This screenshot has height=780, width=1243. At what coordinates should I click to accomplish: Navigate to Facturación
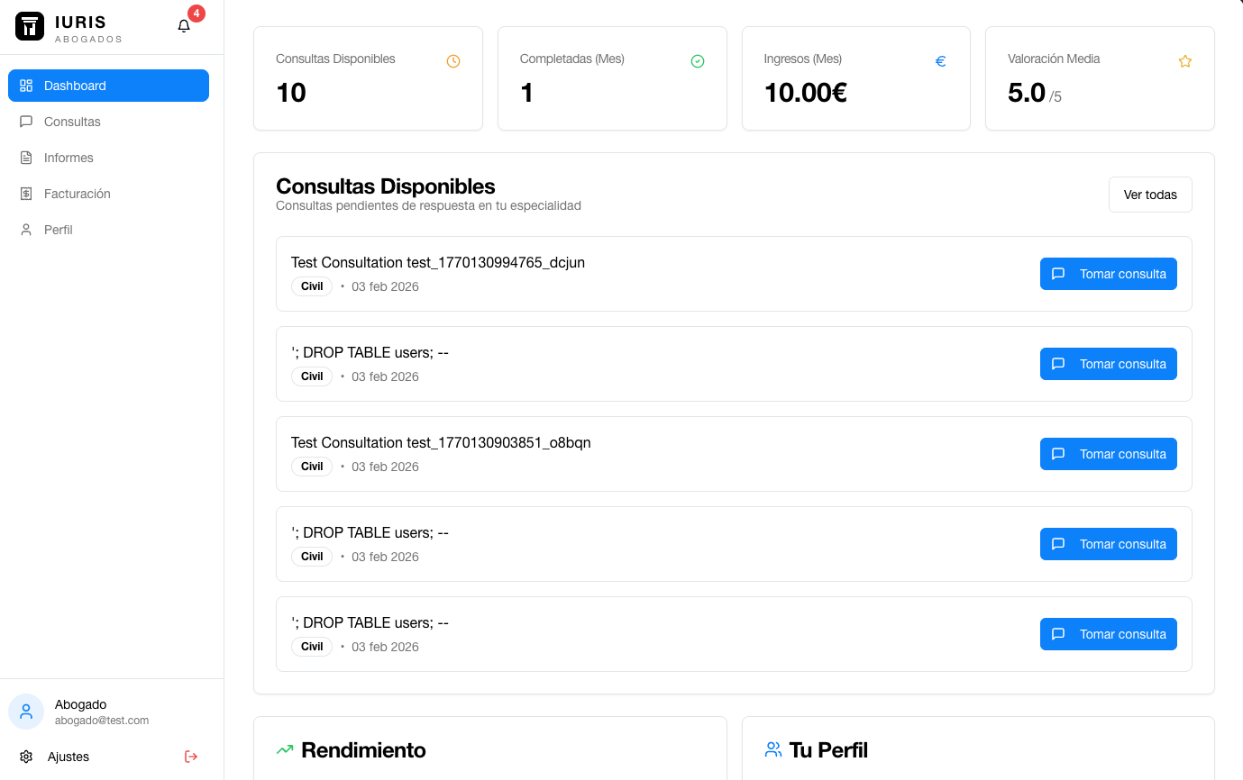(108, 194)
